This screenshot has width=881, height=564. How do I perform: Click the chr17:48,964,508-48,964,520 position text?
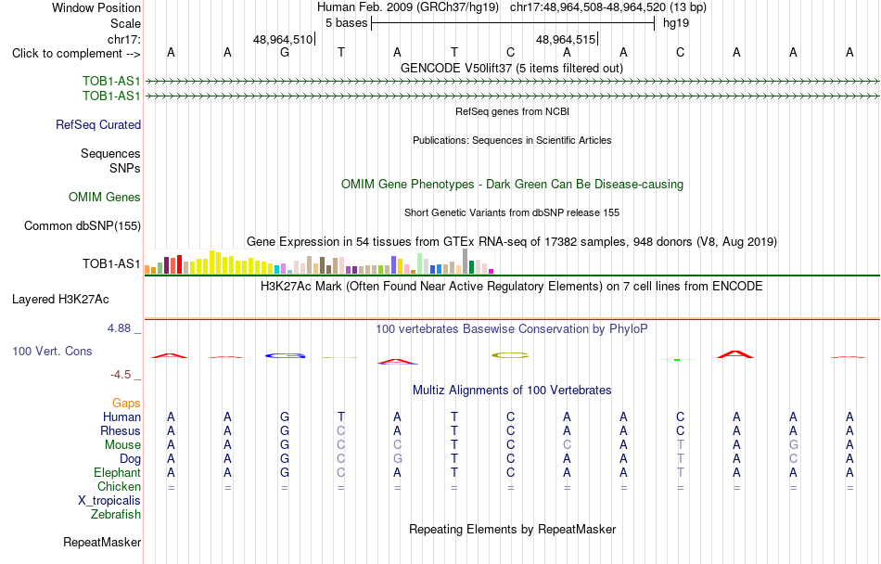[x=588, y=7]
